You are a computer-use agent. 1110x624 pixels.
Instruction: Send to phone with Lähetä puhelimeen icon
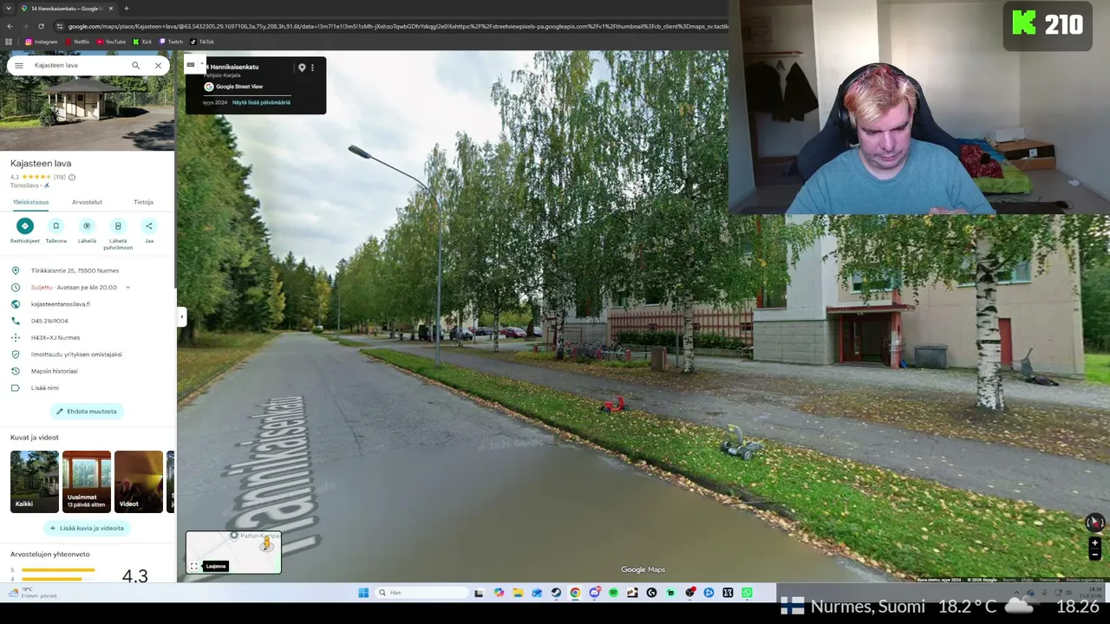118,226
